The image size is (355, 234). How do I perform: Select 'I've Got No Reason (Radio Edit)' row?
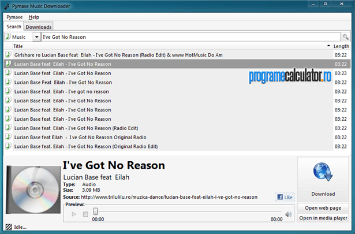tap(177, 128)
